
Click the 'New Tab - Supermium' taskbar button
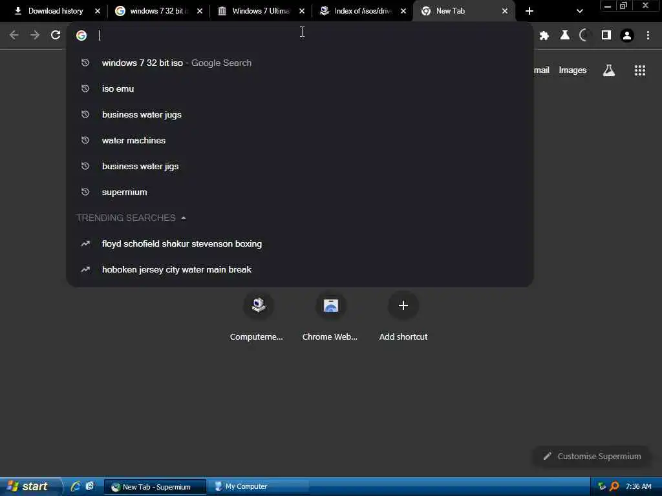pos(155,487)
